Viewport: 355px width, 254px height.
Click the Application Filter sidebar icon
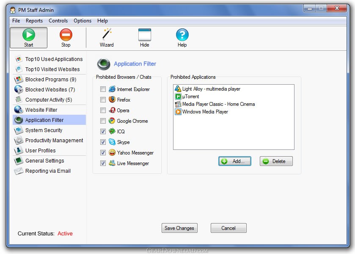(x=18, y=120)
